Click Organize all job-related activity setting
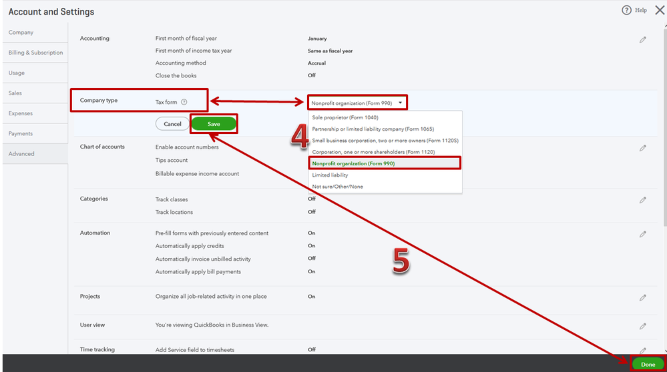 click(x=211, y=297)
